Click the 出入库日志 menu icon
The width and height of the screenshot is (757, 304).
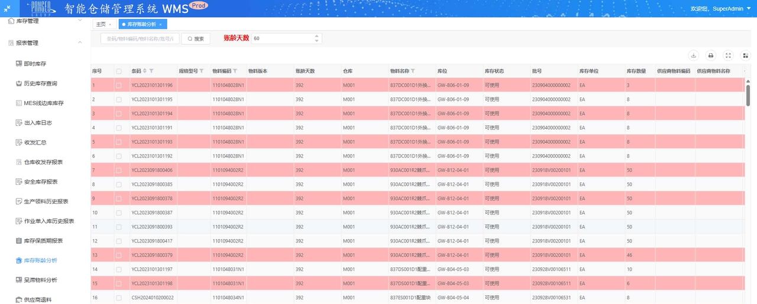(x=19, y=123)
